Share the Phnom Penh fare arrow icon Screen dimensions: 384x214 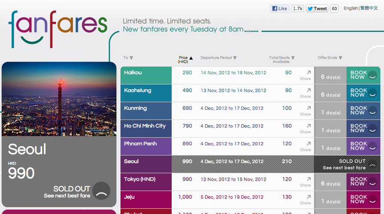(308, 143)
